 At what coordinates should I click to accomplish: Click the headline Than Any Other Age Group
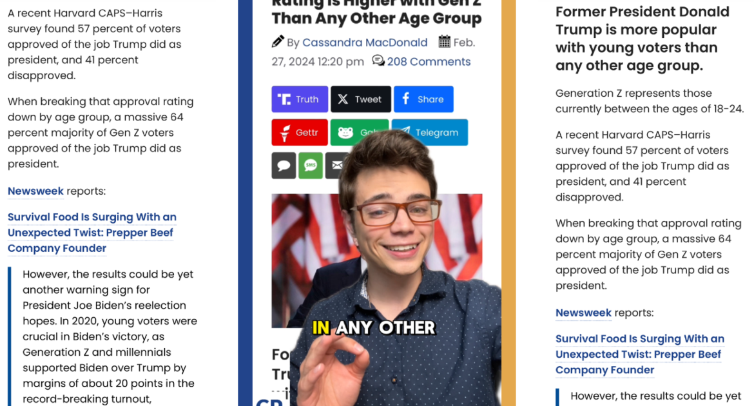376,18
